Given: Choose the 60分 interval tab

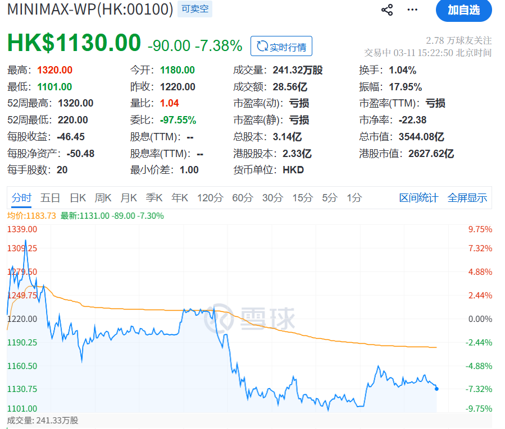Looking at the screenshot, I should coord(243,197).
